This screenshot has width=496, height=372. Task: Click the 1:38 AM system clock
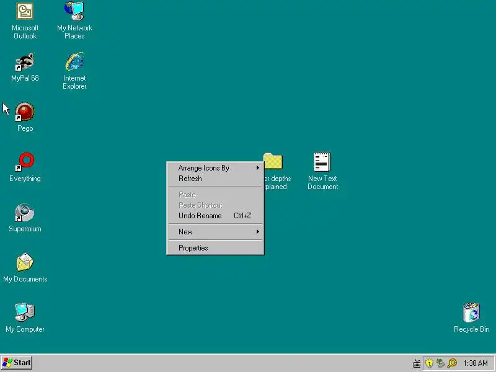pos(475,363)
